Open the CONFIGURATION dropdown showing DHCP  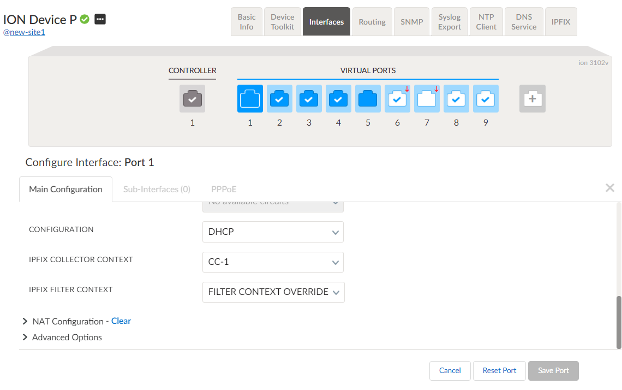click(x=273, y=232)
